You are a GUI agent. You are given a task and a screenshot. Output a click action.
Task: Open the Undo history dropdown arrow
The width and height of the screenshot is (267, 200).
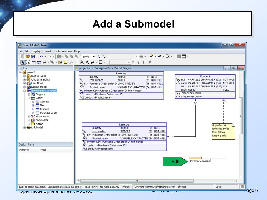[45, 57]
